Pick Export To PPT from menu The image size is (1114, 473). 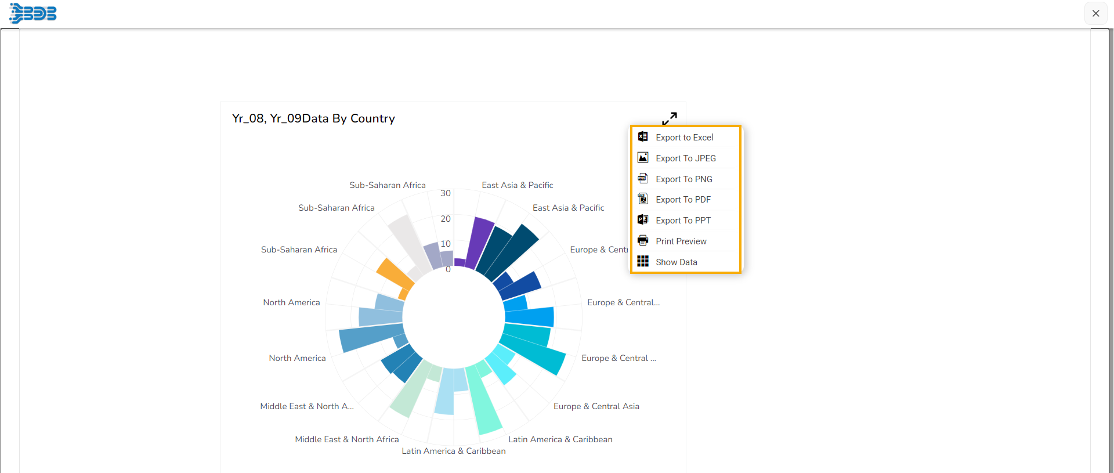683,221
